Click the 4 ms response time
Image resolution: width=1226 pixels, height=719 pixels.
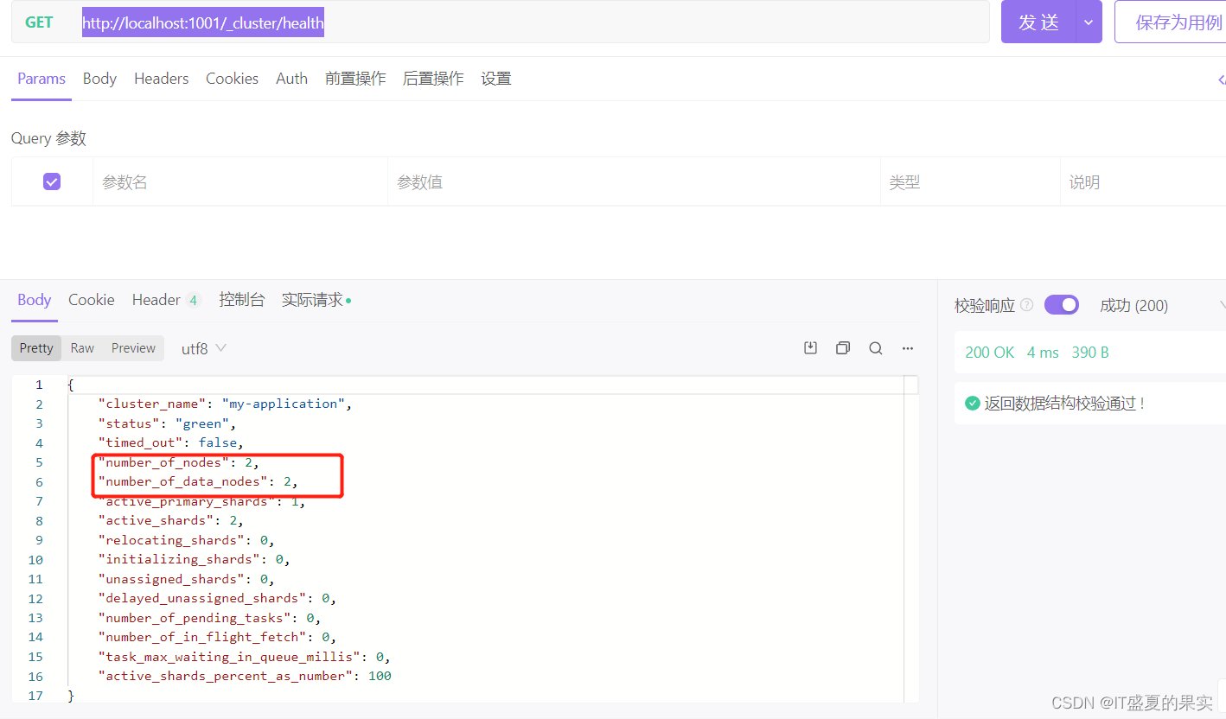[x=1043, y=353]
